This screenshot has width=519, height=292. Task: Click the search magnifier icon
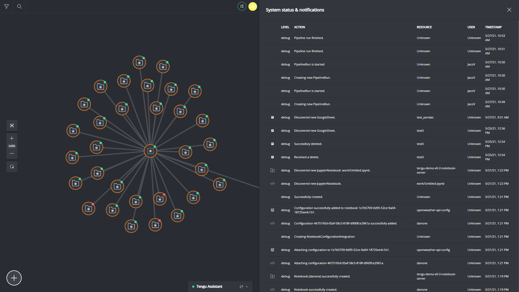point(19,6)
